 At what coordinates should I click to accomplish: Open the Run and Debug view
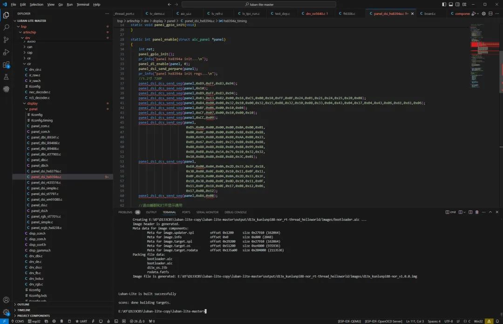point(6,52)
